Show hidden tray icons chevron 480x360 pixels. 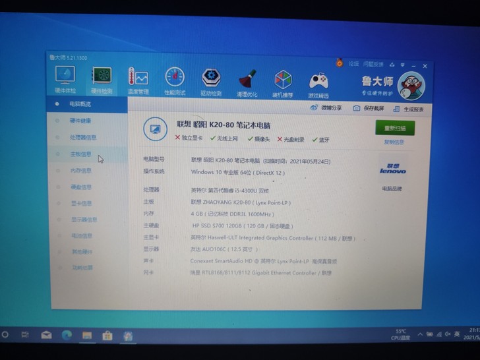pos(420,334)
